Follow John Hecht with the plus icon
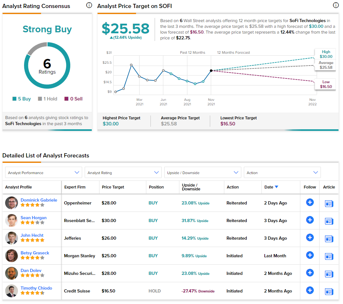This screenshot has height=304, width=343. (310, 238)
